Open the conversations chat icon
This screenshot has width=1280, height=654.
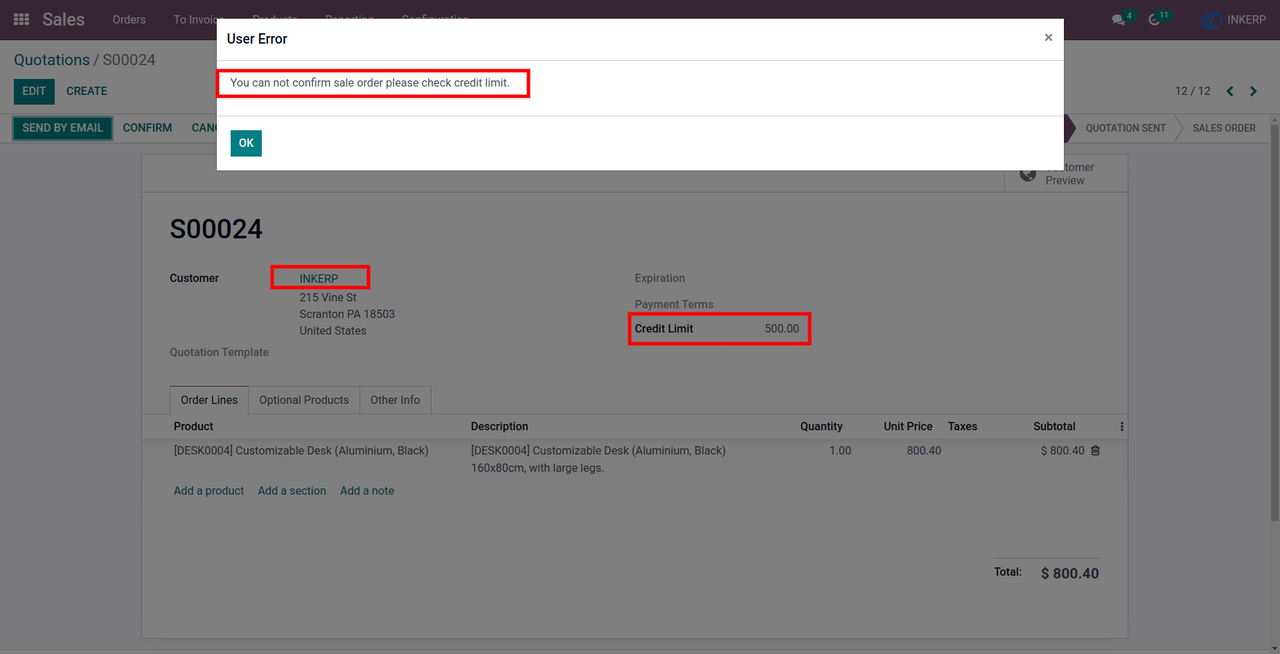click(x=1119, y=19)
